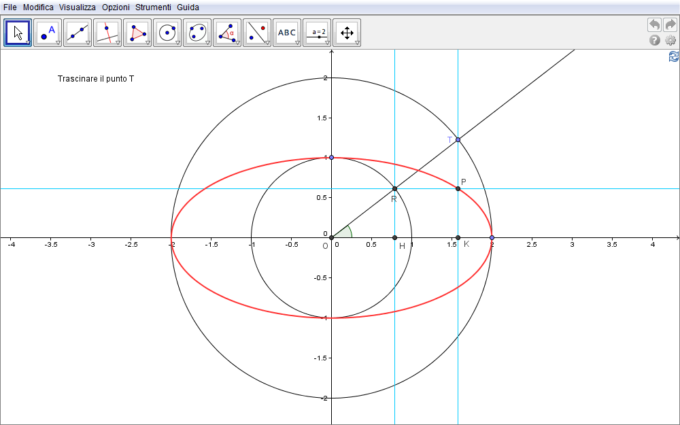Expand the Ellipse conic tool dropdown arrow

coord(207,43)
